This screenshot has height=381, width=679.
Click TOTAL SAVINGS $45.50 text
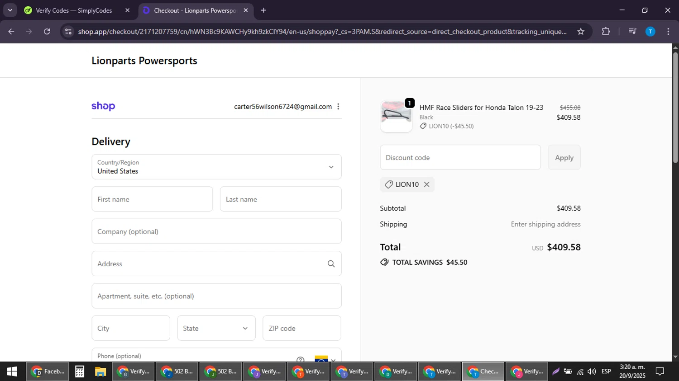click(x=430, y=262)
